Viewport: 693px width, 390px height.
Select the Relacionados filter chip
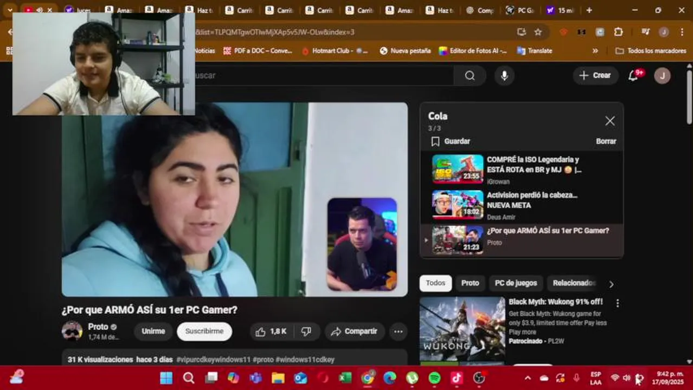click(574, 283)
